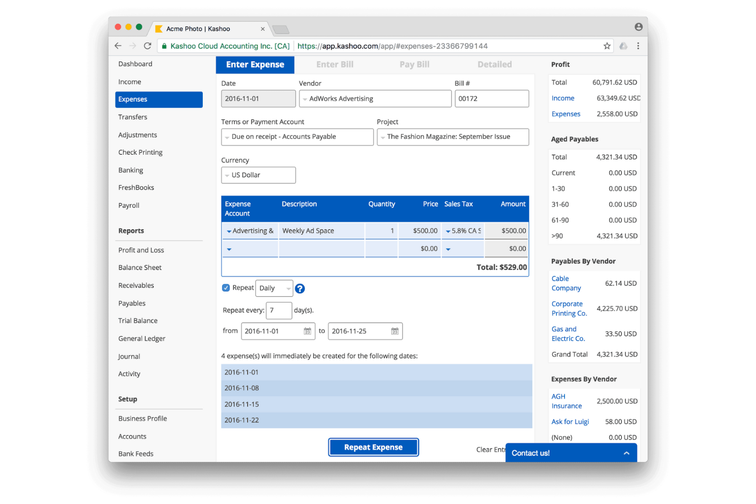Open the calendar picker for the from date
This screenshot has width=756, height=504.
[309, 331]
